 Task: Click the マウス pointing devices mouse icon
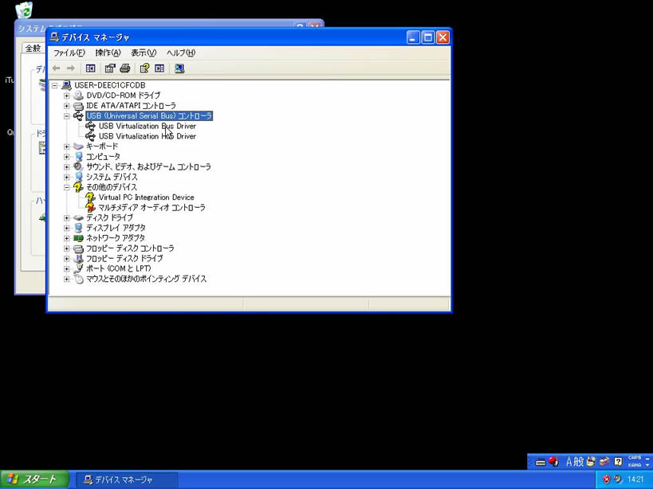(x=78, y=279)
